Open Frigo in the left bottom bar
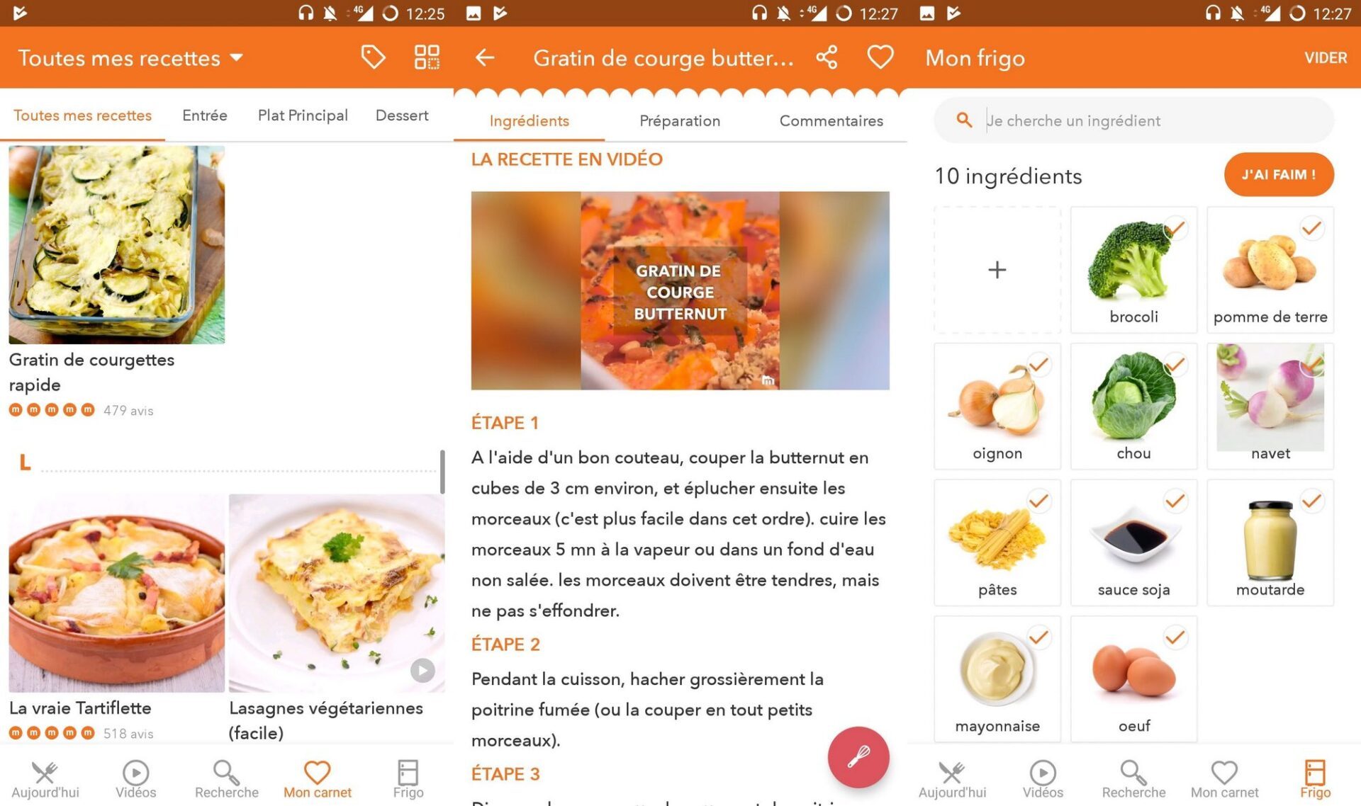 coord(408,779)
